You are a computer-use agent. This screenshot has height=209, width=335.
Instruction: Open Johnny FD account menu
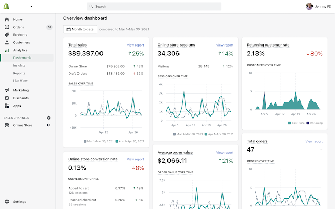(x=318, y=7)
